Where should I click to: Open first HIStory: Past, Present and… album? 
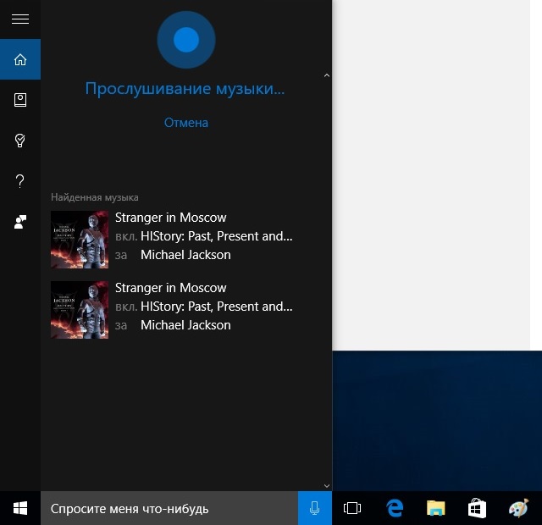[217, 236]
